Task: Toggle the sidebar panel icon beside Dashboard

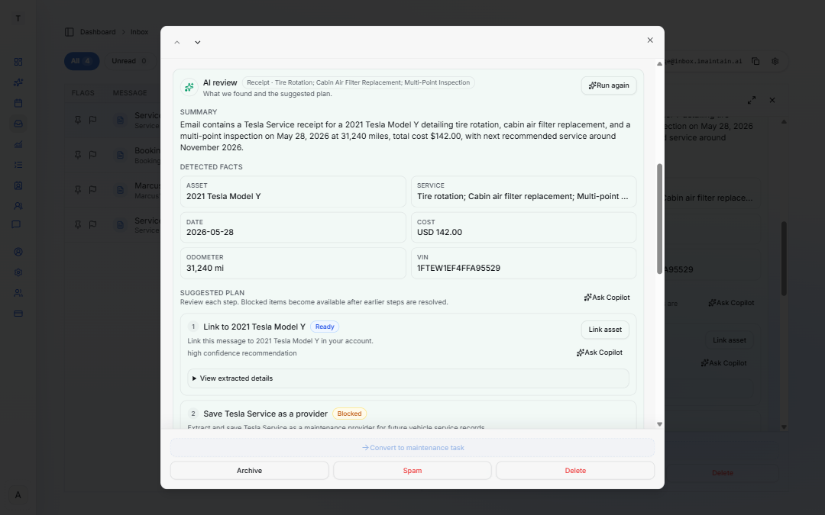Action: [x=70, y=32]
